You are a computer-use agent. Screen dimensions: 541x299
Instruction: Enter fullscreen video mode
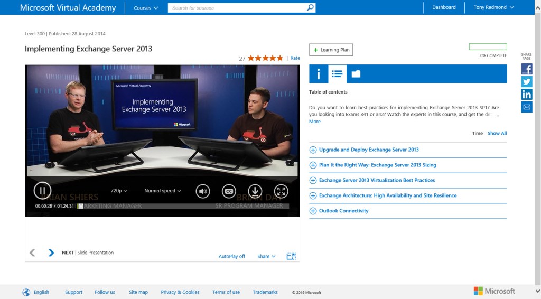(x=281, y=191)
